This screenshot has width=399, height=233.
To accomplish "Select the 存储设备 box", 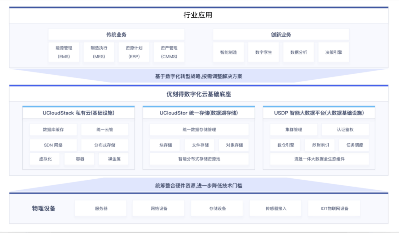I will (x=217, y=208).
